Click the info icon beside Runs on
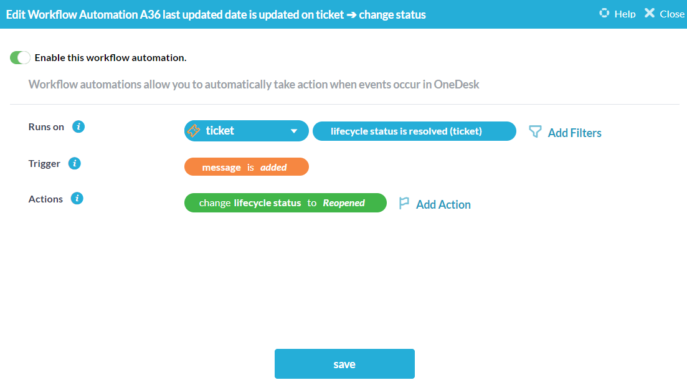Viewport: 687px width, 385px height. click(x=78, y=126)
